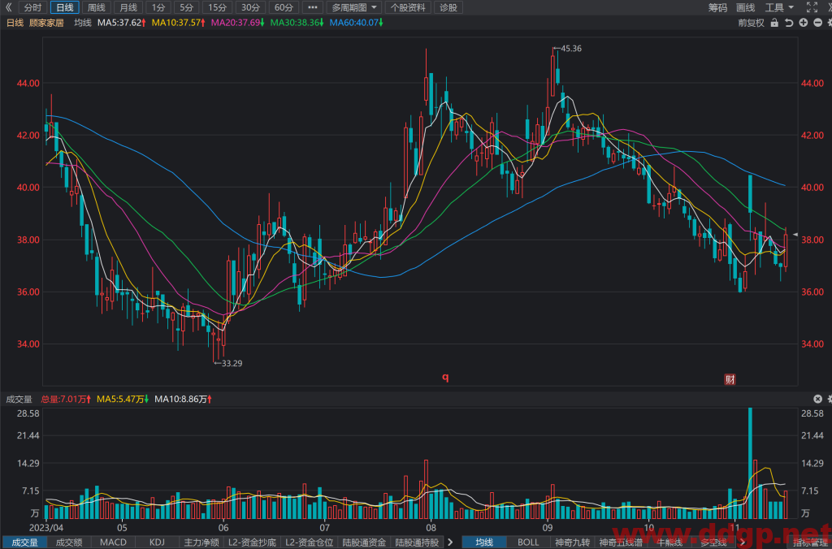
Task: Click the 财 financial report marker icon
Action: 730,379
